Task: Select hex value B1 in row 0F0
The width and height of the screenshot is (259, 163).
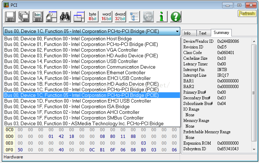Action: (x=102, y=150)
